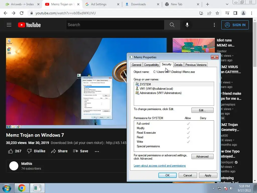The image size is (257, 193).
Task: Close the Ad Settings tab
Action: pyautogui.click(x=118, y=4)
